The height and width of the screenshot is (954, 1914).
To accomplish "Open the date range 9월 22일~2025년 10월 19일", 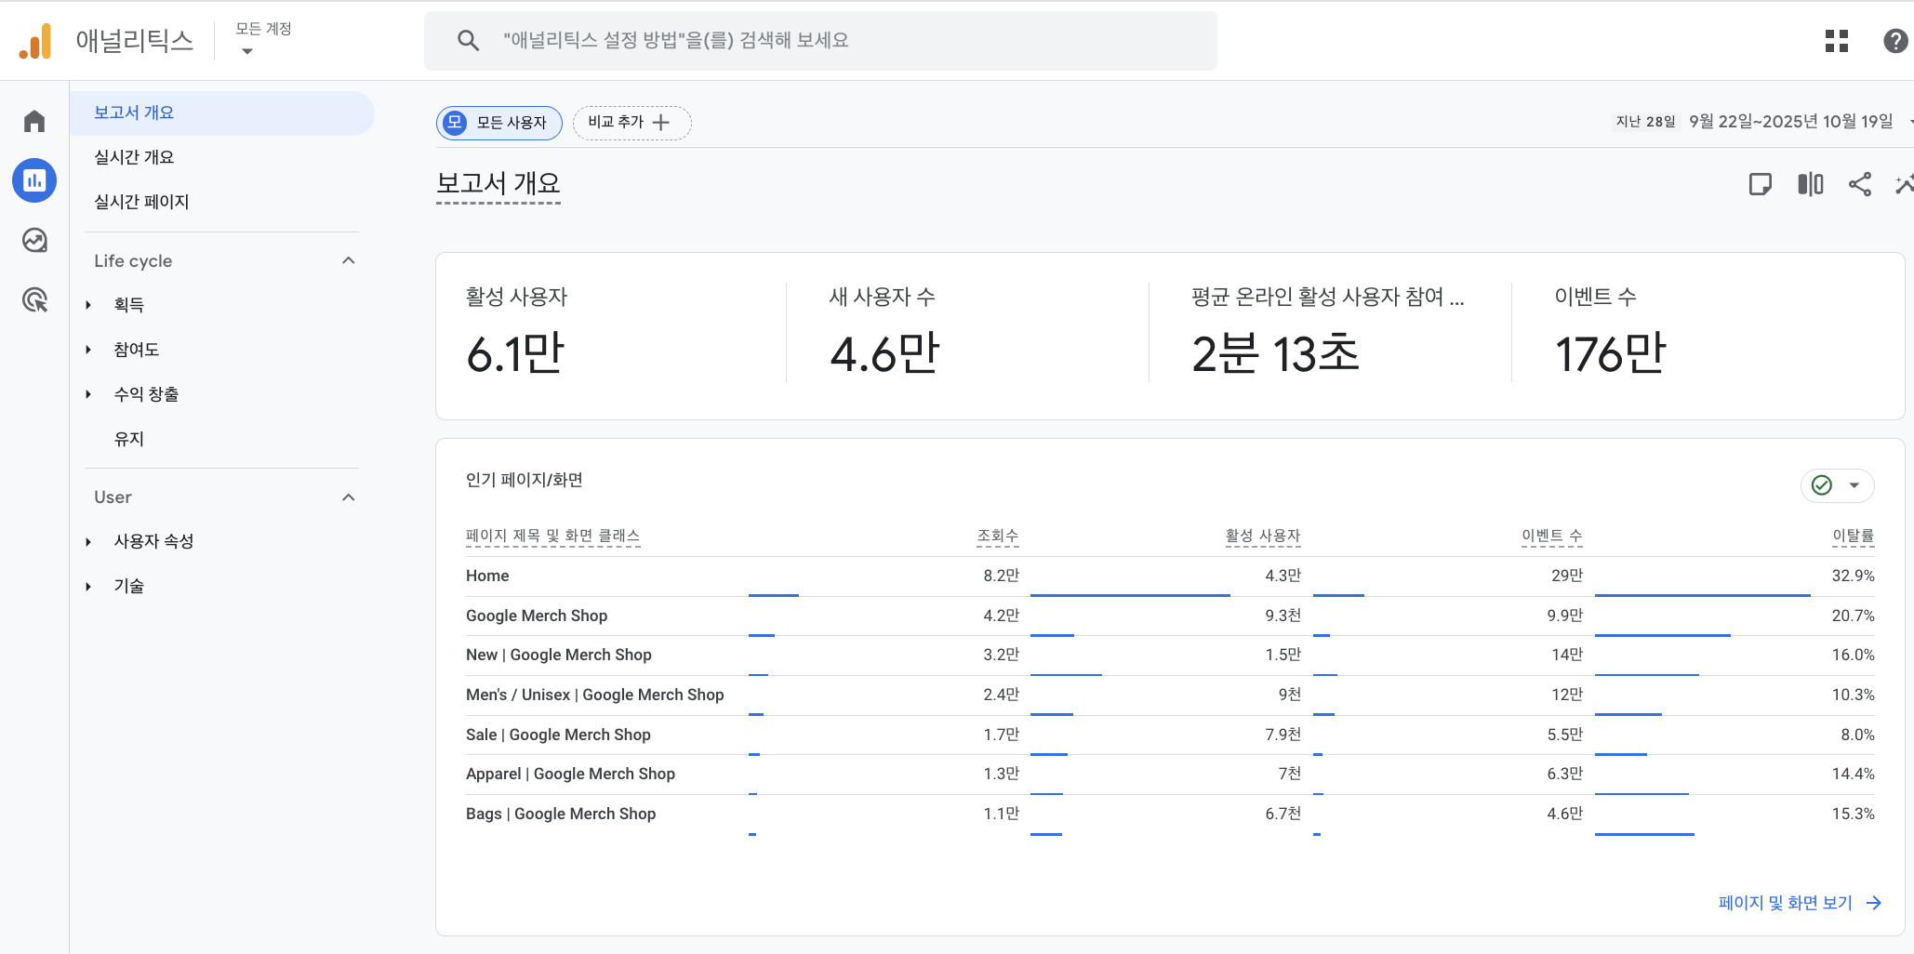I will [x=1790, y=122].
